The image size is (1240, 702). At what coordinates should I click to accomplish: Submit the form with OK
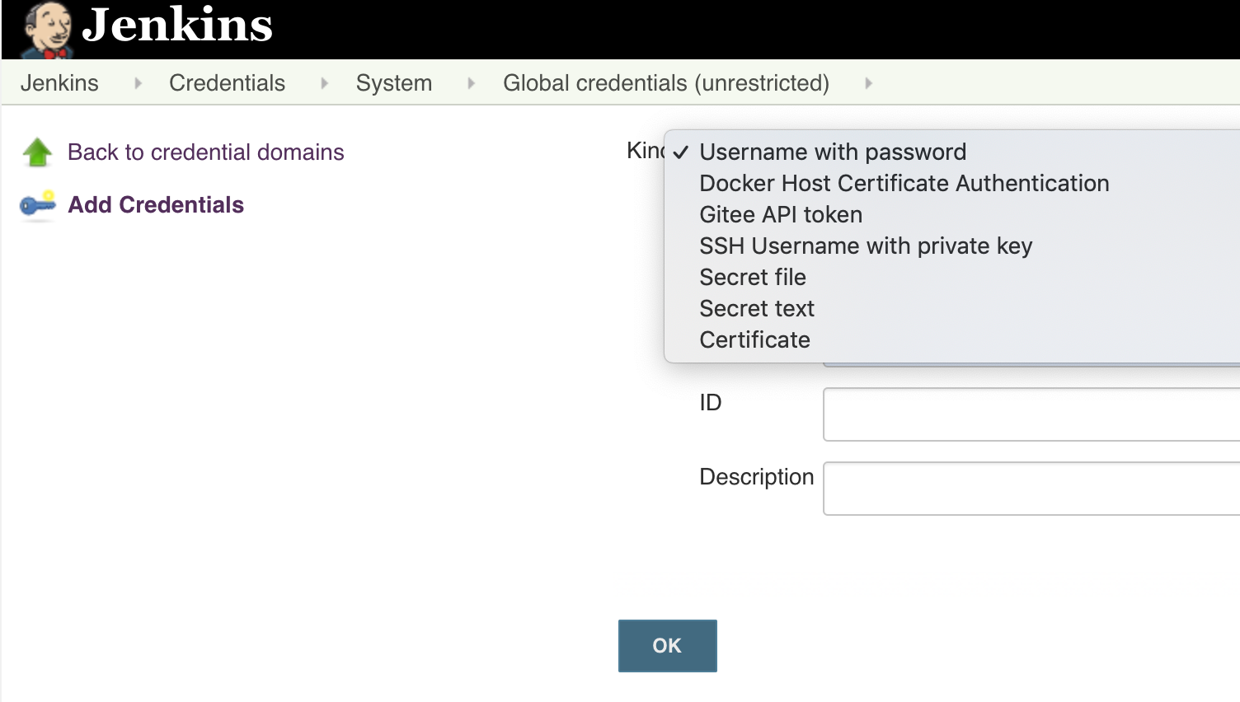tap(668, 646)
